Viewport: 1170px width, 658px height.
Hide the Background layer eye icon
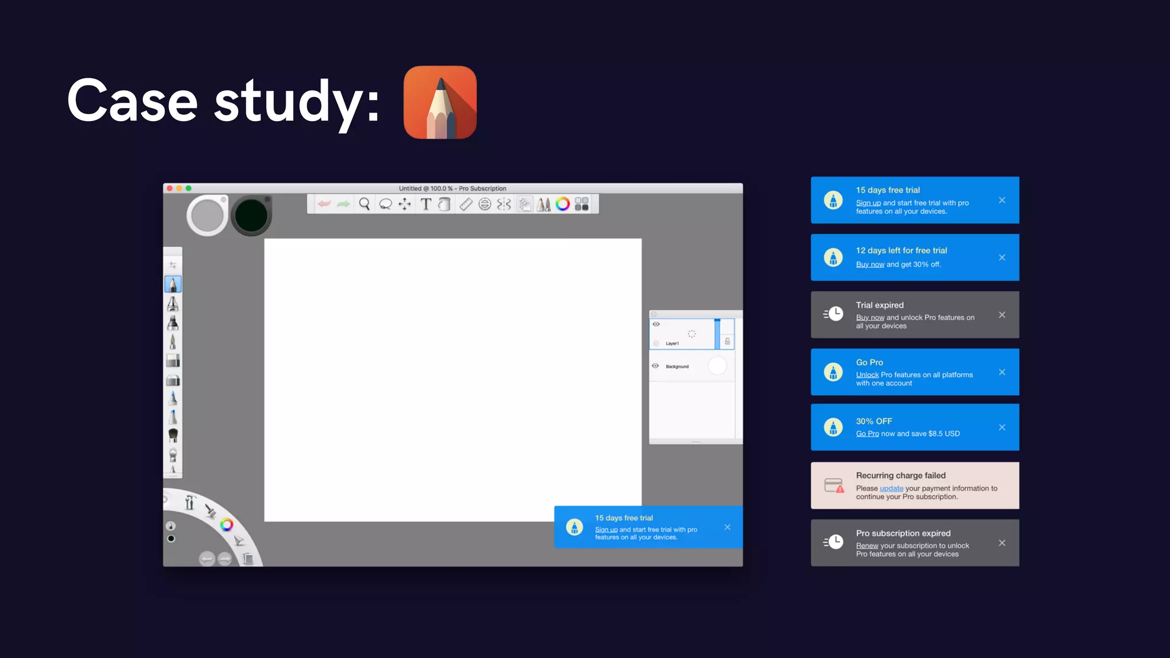coord(655,366)
